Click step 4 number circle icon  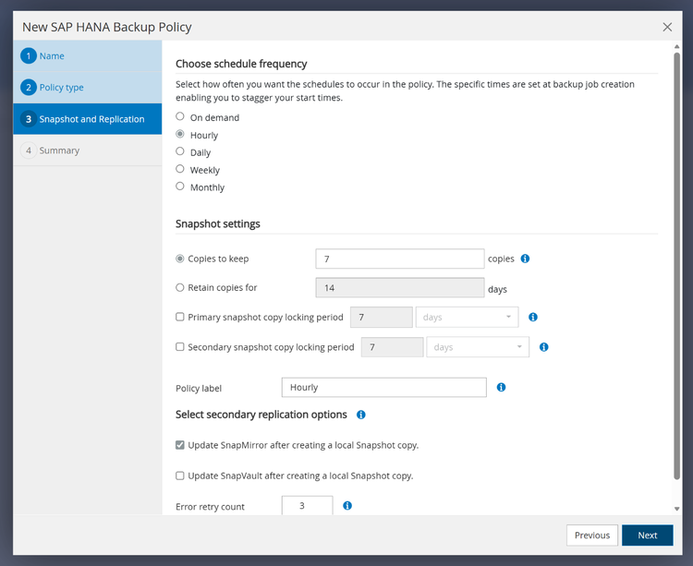(x=29, y=151)
